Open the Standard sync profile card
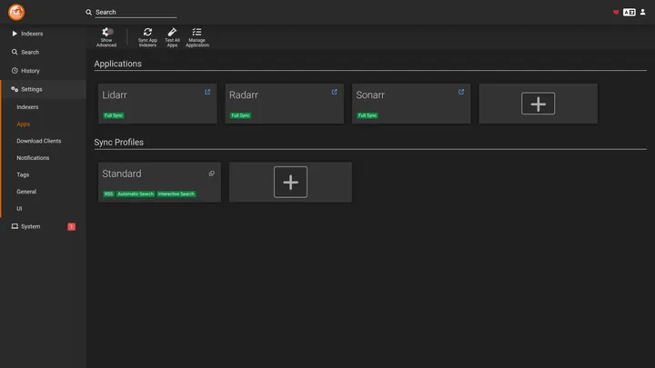The width and height of the screenshot is (655, 368). coord(159,182)
